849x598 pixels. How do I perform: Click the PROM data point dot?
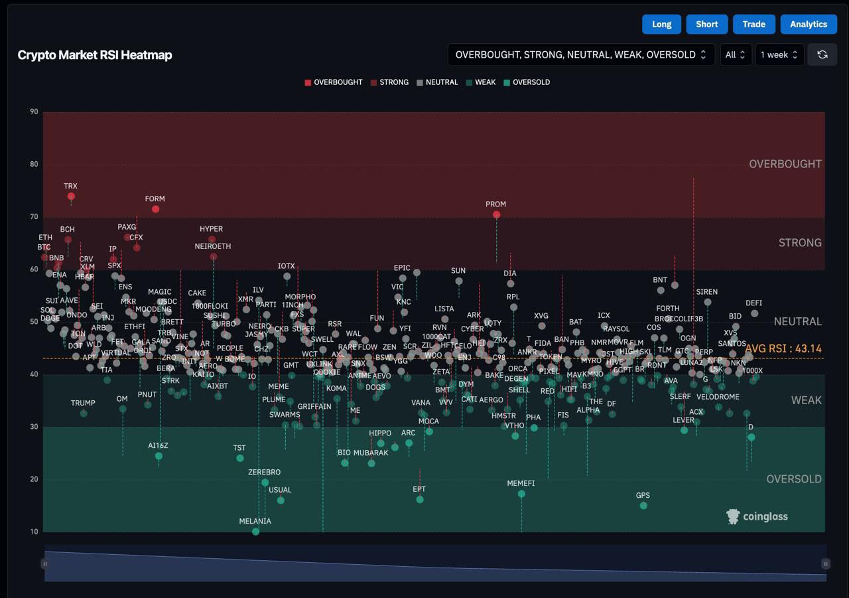pos(496,214)
